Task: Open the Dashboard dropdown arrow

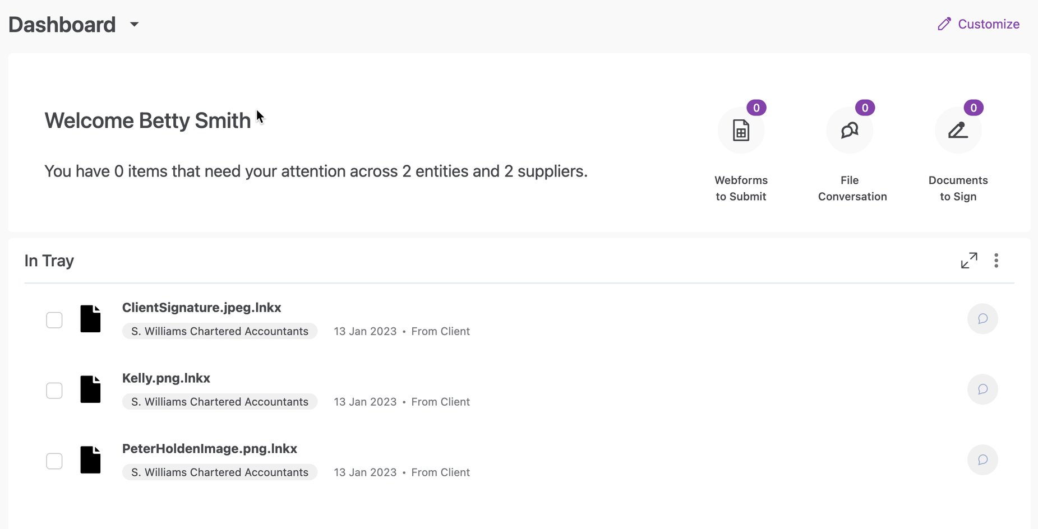Action: (134, 25)
